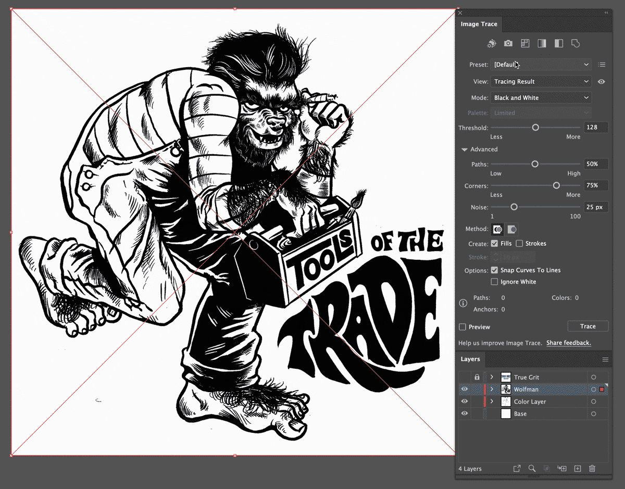Switch to the Image Trace tab
This screenshot has width=625, height=489.
click(479, 24)
